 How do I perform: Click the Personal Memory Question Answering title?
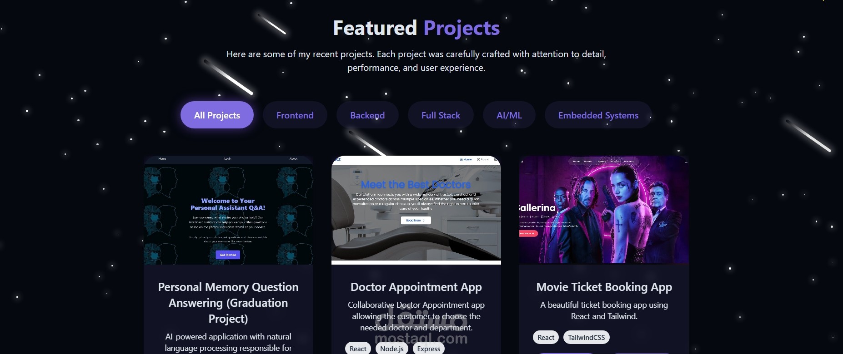228,303
